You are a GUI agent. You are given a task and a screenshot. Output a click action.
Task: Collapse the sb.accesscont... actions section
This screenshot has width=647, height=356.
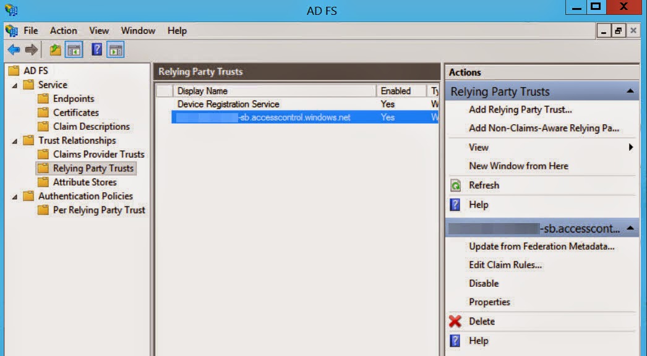630,228
